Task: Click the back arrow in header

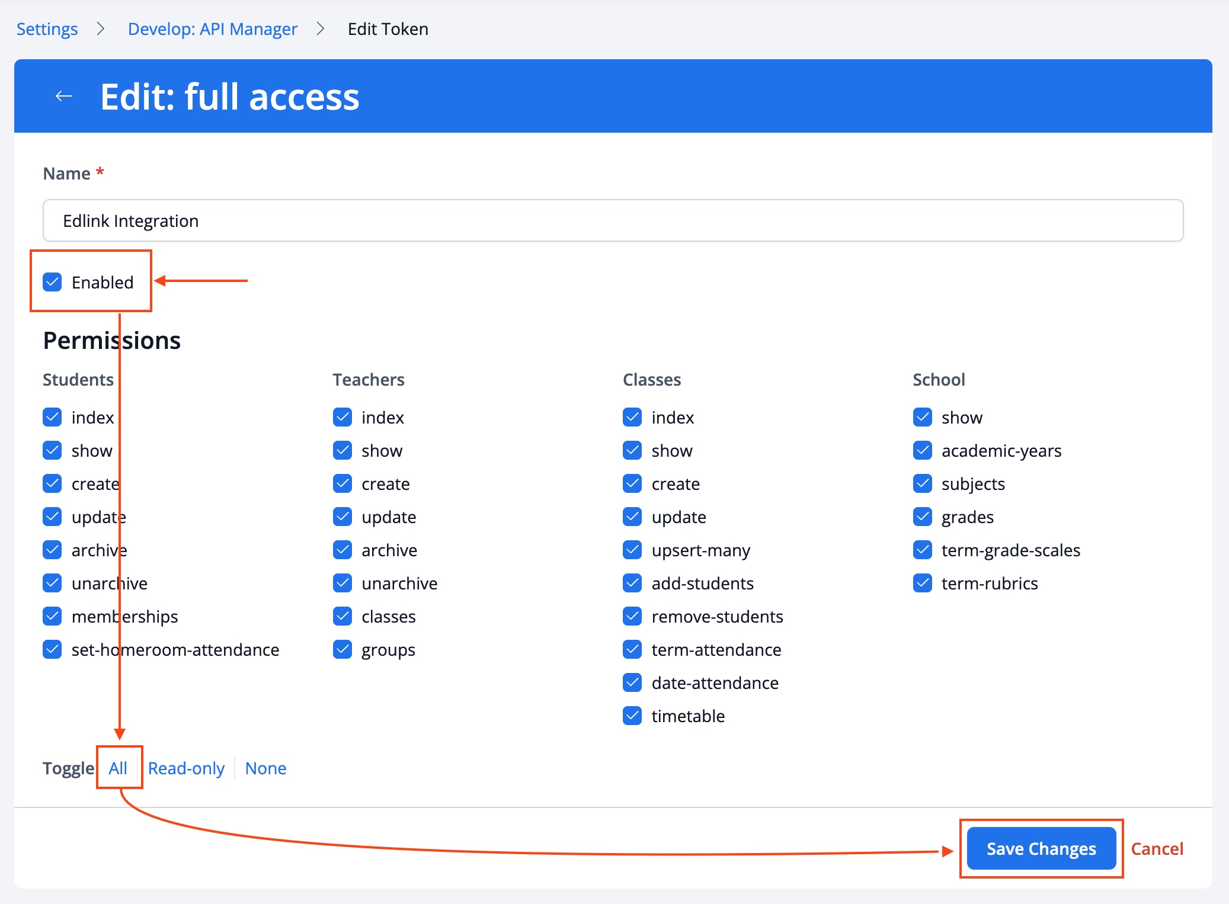Action: pyautogui.click(x=64, y=96)
